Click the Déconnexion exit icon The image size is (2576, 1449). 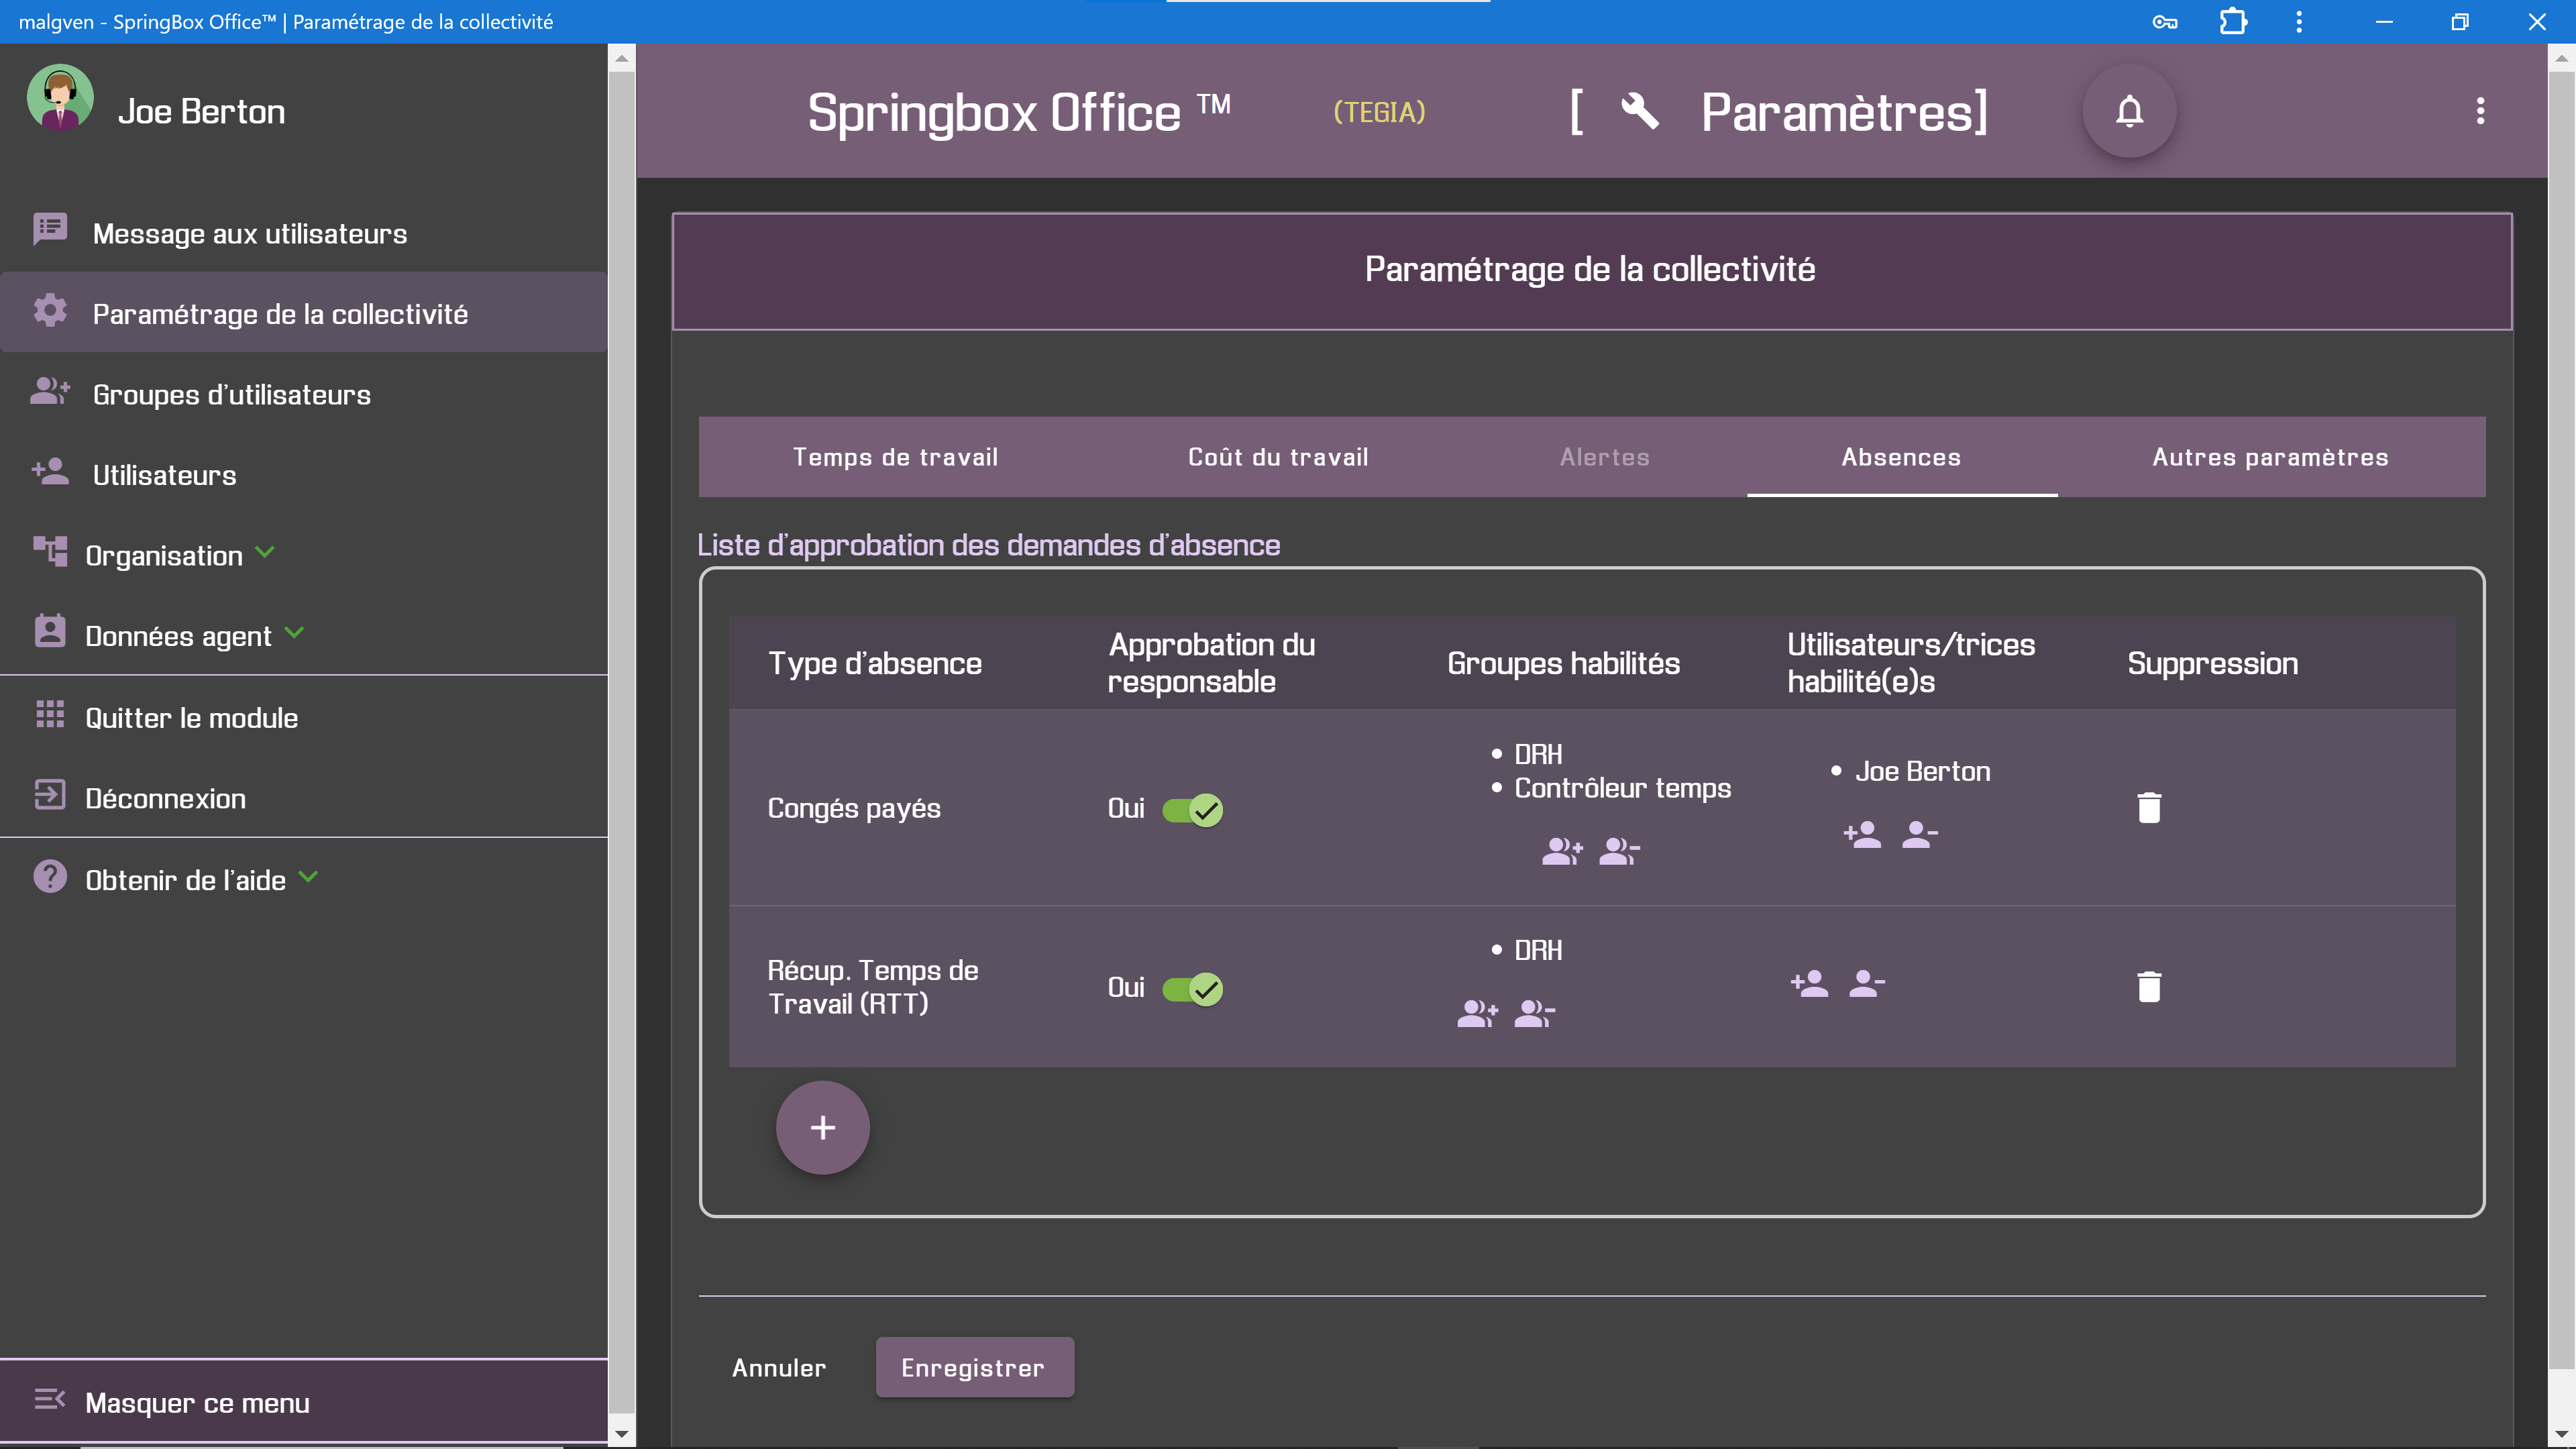(x=50, y=795)
